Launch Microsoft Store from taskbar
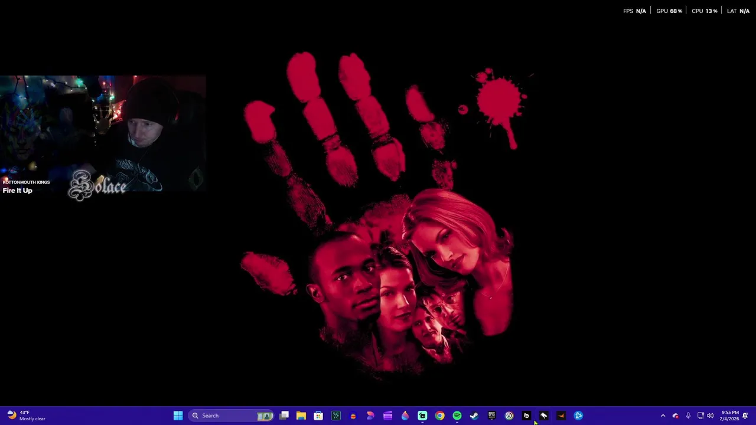The image size is (756, 425). pos(318,416)
